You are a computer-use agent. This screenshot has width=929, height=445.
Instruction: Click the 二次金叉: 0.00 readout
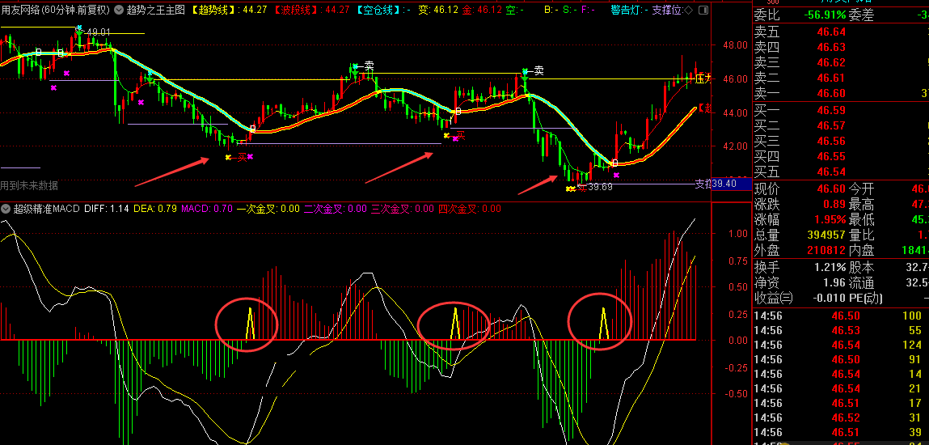tap(336, 209)
